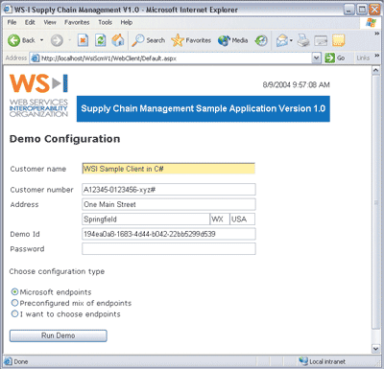Click the IE title bar page icon

tap(8, 10)
